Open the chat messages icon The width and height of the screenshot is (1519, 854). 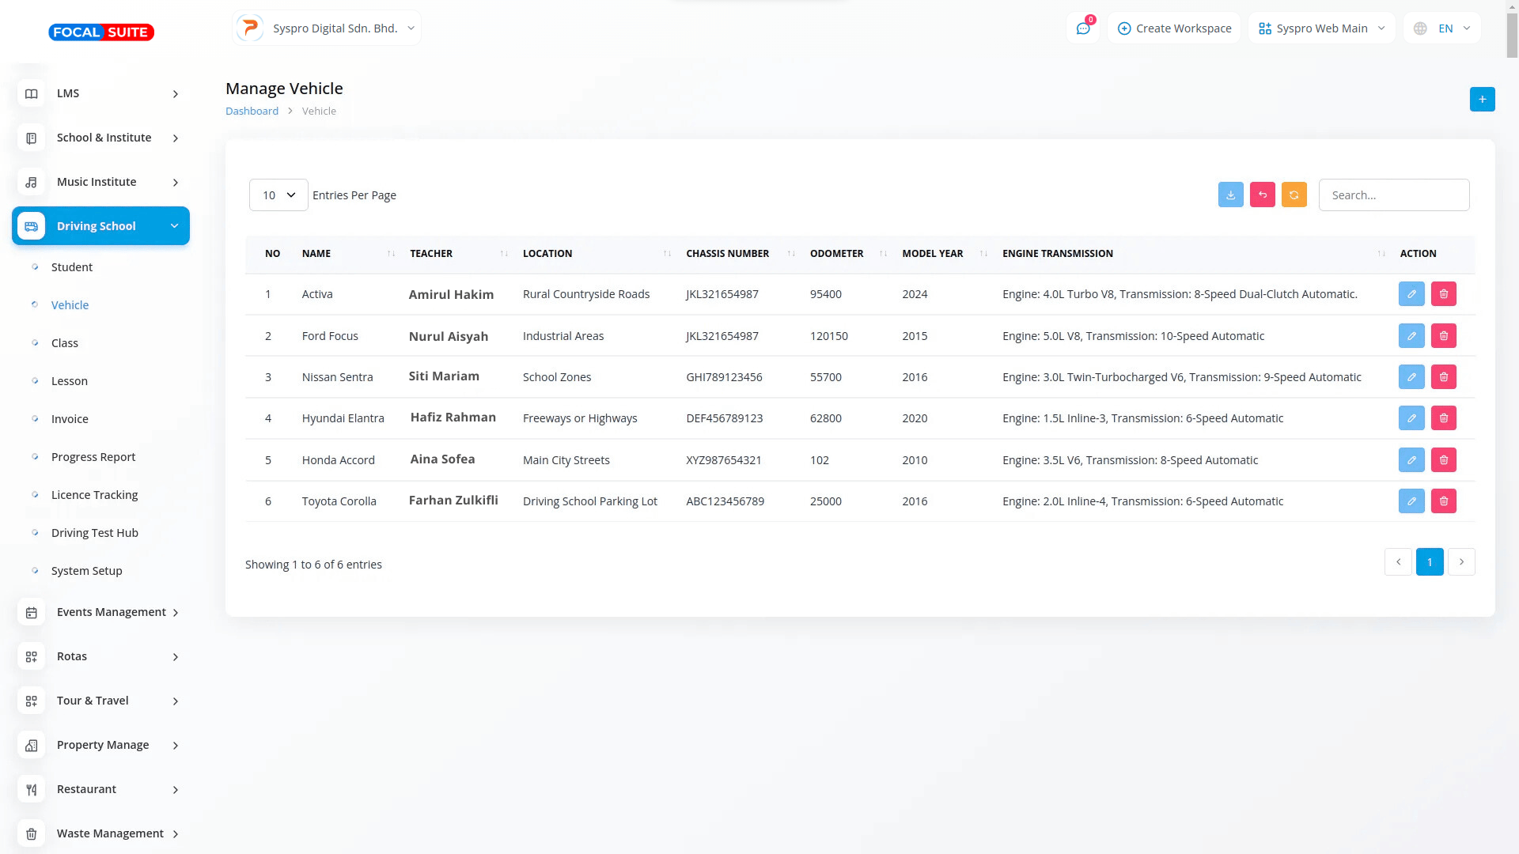[x=1082, y=28]
